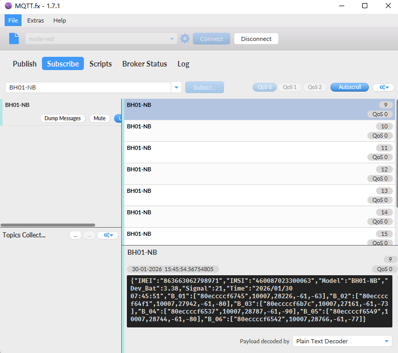Switch to the Subscribe tab
Viewport: 398px width, 353px height.
pyautogui.click(x=63, y=64)
